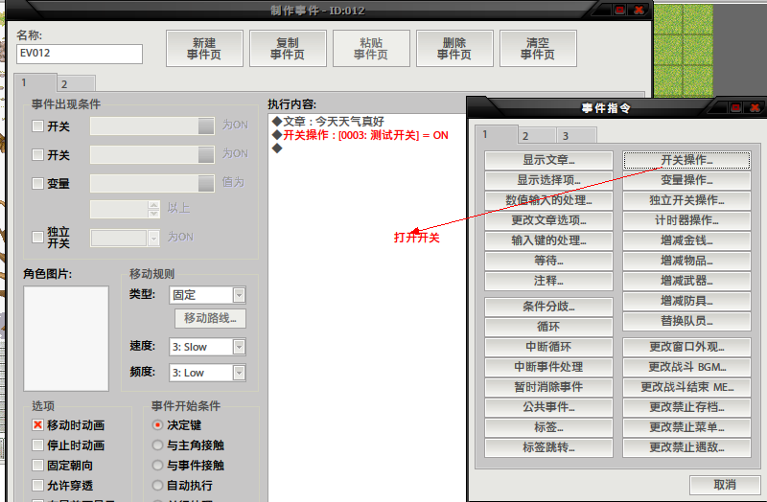Select tab 1 in 事件指令 window
The width and height of the screenshot is (767, 502).
(x=496, y=134)
